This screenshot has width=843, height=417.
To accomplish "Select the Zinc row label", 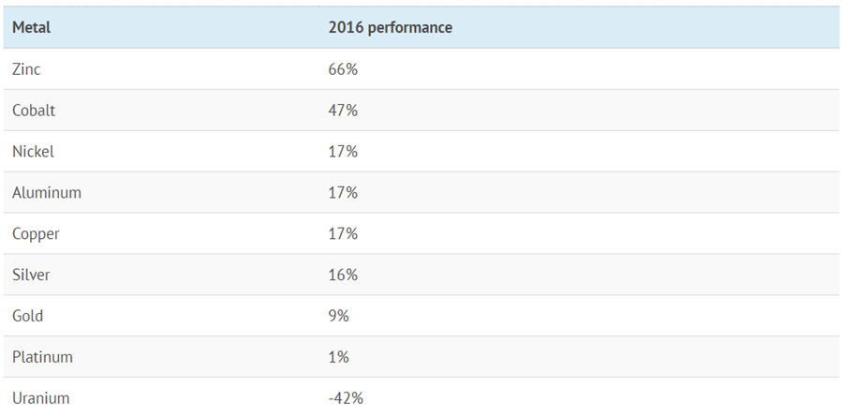I will (26, 69).
